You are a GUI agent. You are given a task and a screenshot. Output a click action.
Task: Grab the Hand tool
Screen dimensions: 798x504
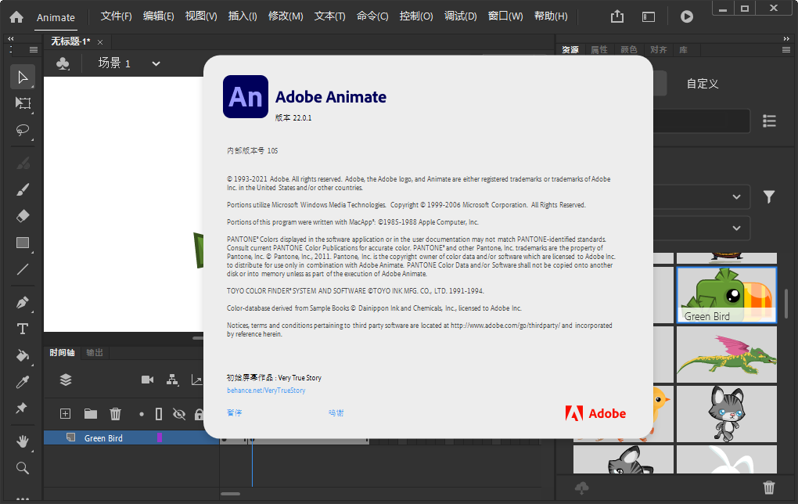(x=23, y=441)
